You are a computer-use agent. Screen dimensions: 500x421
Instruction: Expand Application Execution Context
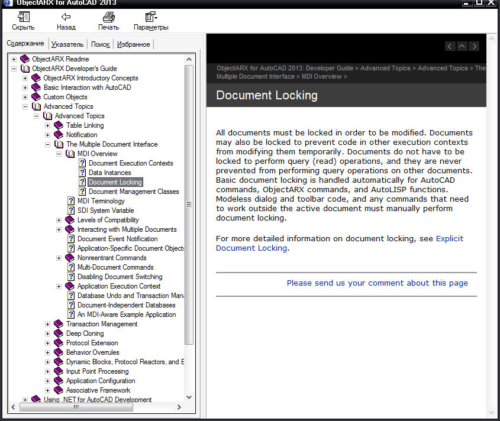tap(59, 286)
